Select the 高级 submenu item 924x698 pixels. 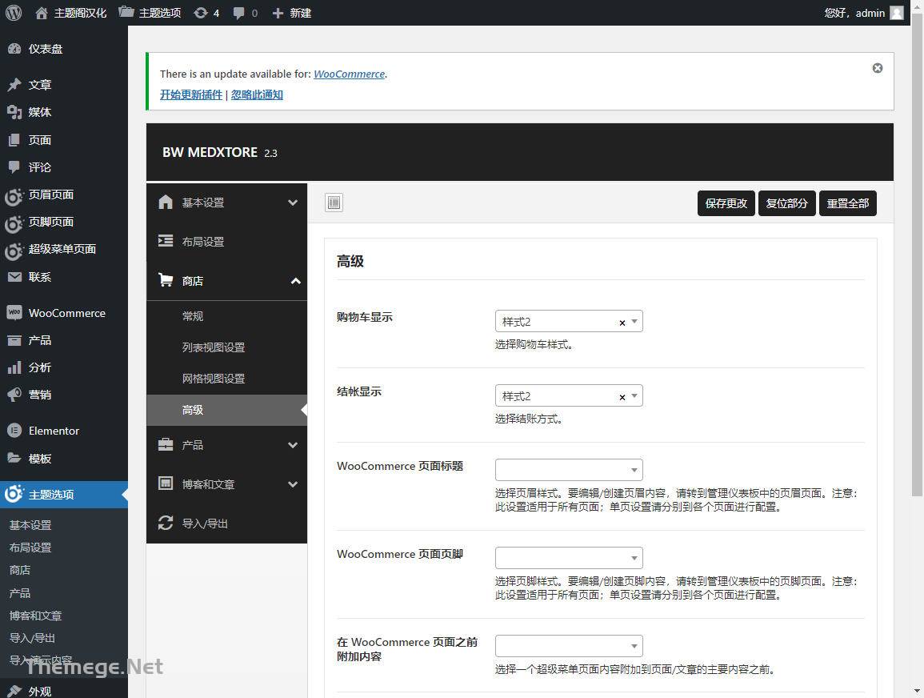click(227, 410)
